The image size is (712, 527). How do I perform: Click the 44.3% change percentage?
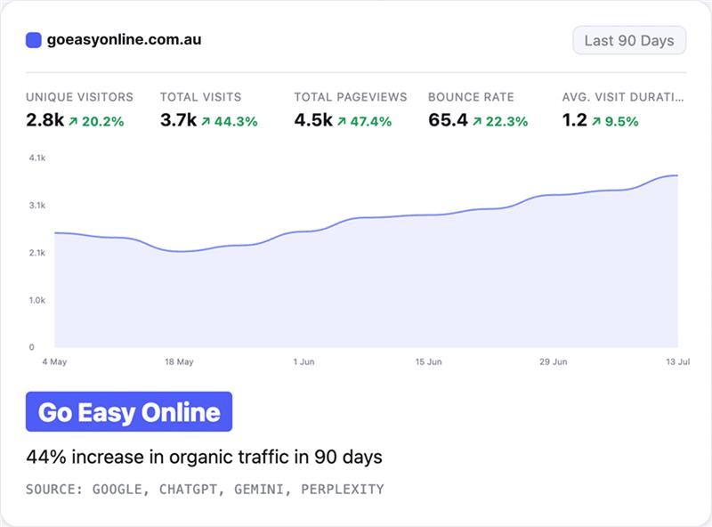236,121
